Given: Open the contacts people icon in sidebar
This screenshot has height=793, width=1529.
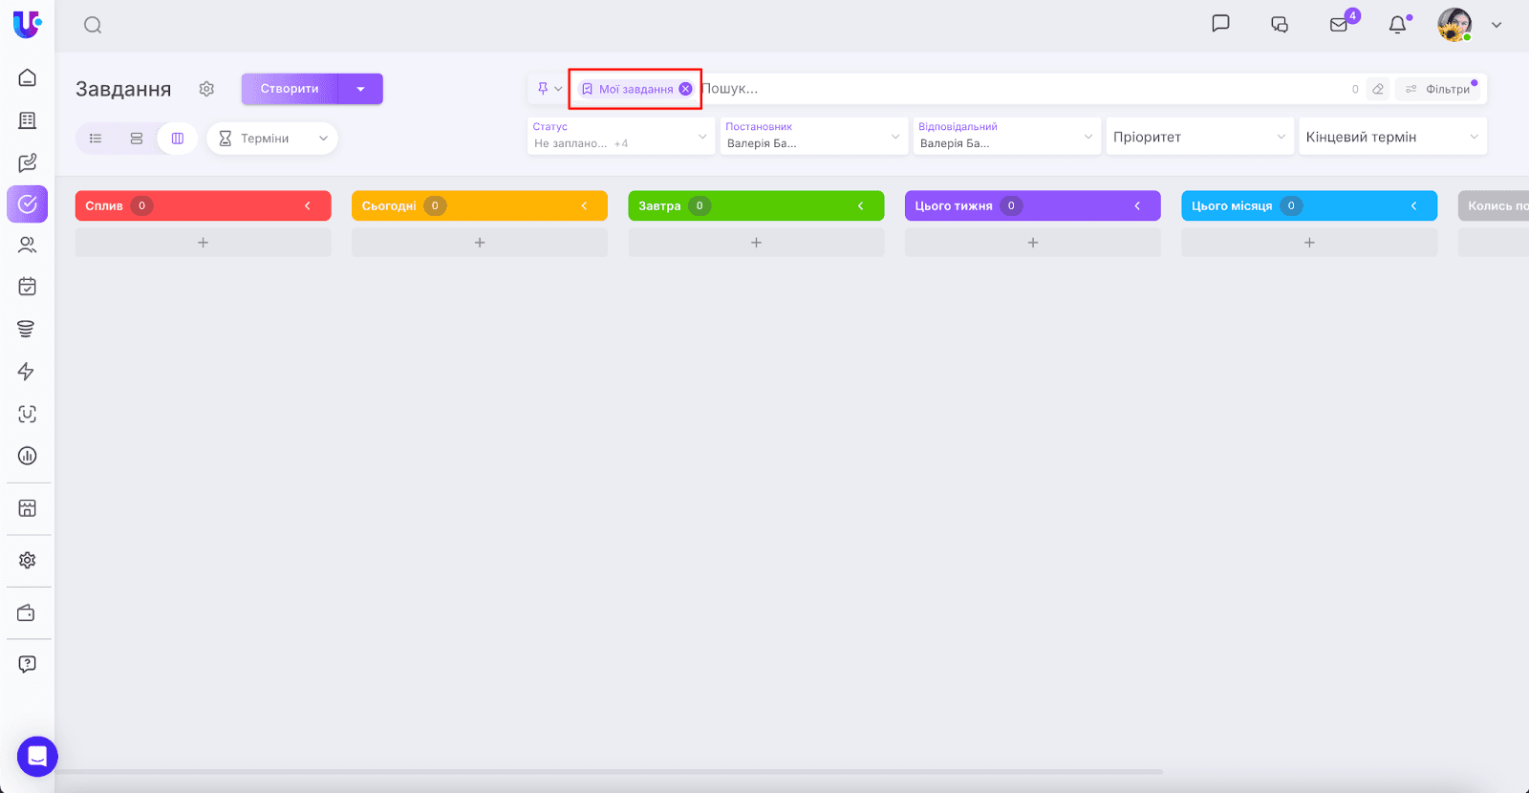Looking at the screenshot, I should [x=27, y=245].
